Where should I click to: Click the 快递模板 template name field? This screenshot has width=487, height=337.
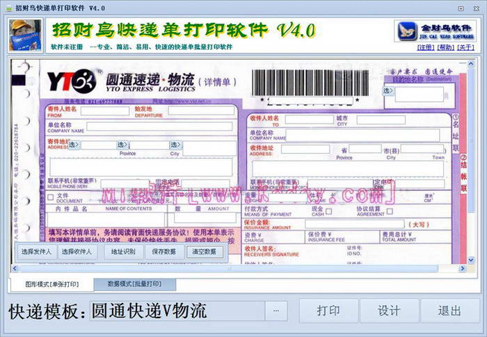177,311
